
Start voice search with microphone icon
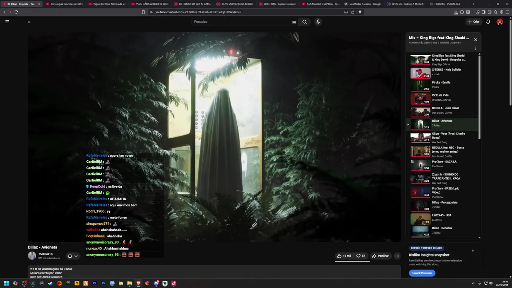[318, 22]
